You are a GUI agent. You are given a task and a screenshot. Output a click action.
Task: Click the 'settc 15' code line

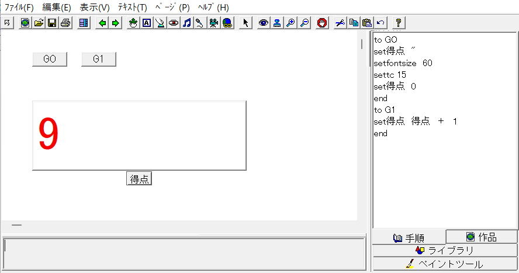[390, 75]
